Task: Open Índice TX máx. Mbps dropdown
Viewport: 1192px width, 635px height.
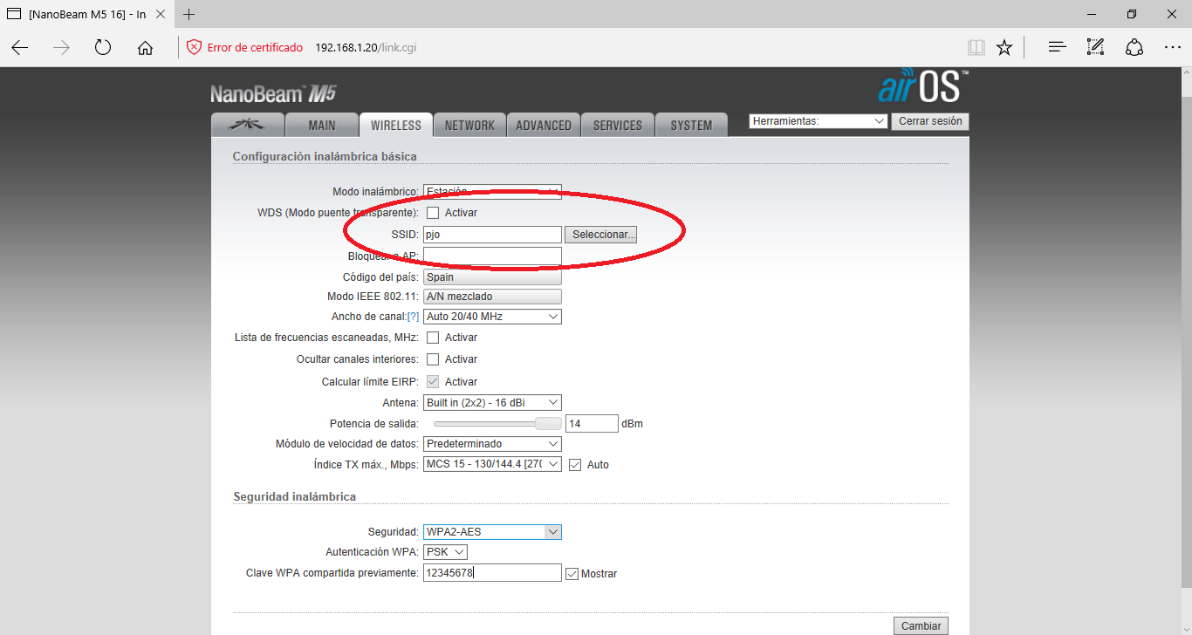Action: [492, 465]
